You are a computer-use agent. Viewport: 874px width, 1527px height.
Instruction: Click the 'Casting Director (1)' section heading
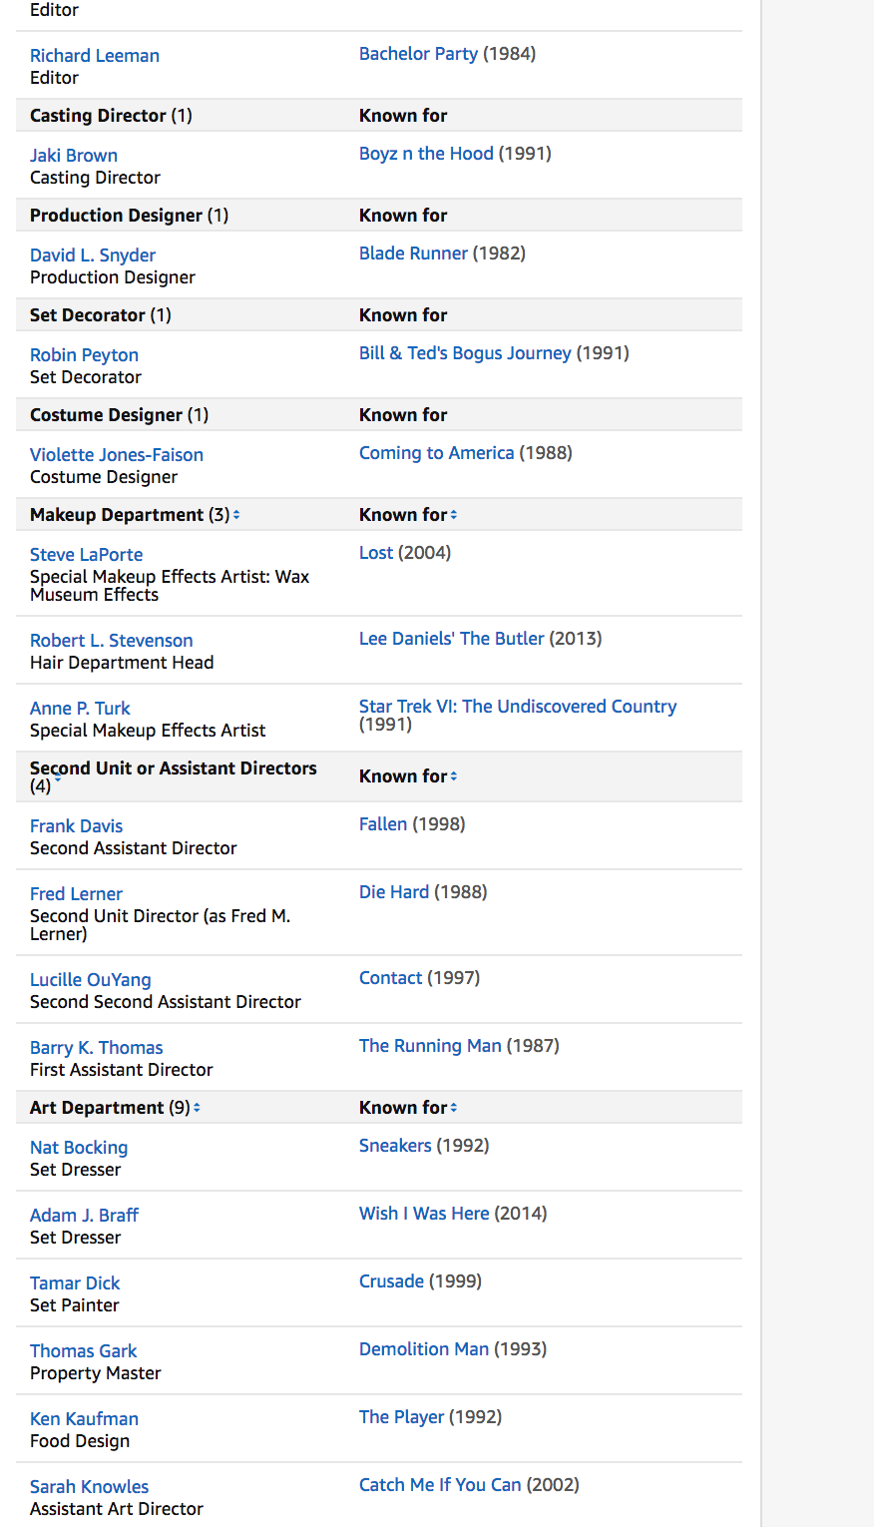pyautogui.click(x=111, y=116)
